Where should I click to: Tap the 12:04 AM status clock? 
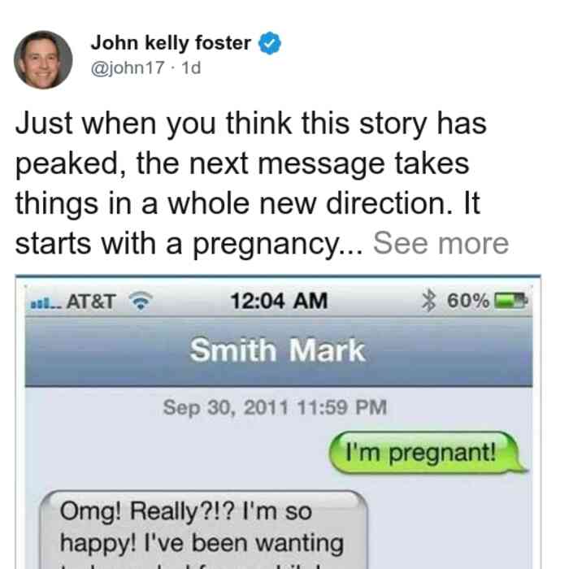[279, 301]
